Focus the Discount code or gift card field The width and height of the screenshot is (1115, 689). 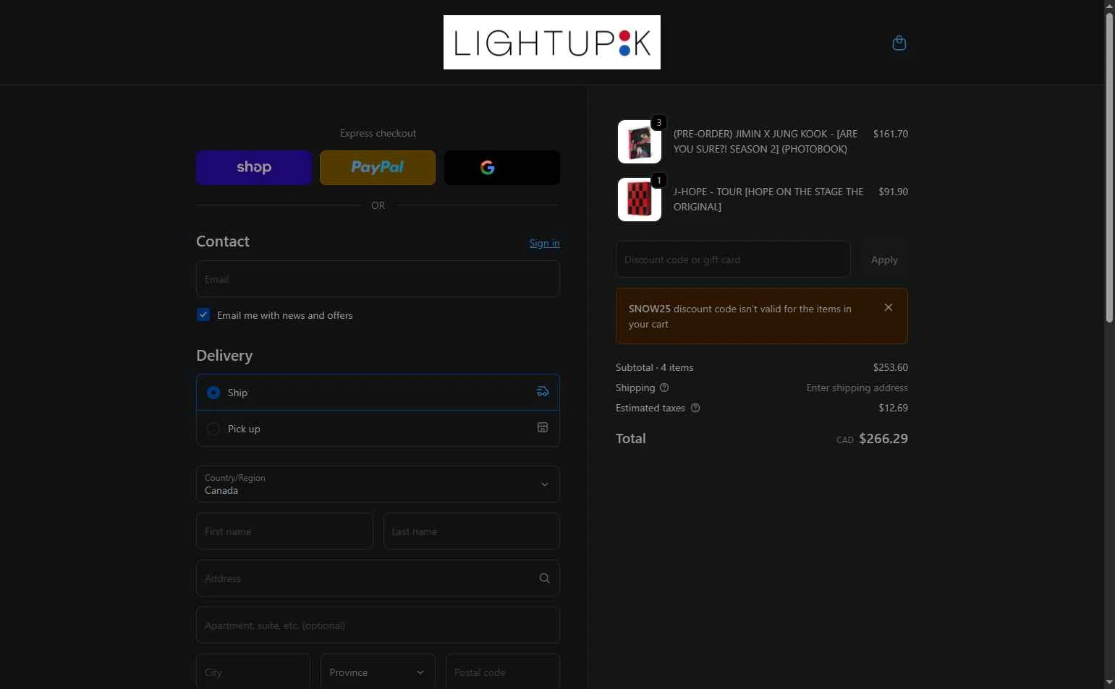tap(733, 260)
